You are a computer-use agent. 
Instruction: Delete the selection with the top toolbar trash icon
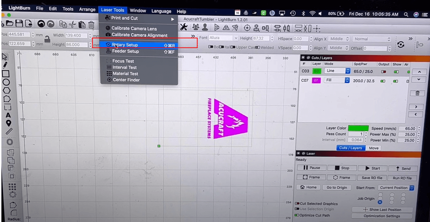point(91,24)
